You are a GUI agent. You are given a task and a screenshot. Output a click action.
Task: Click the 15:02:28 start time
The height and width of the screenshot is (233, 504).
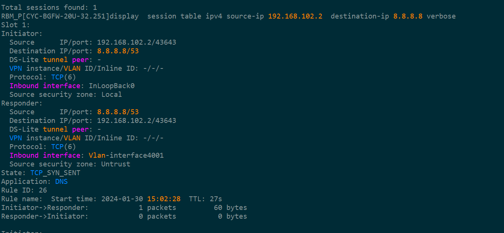164,199
